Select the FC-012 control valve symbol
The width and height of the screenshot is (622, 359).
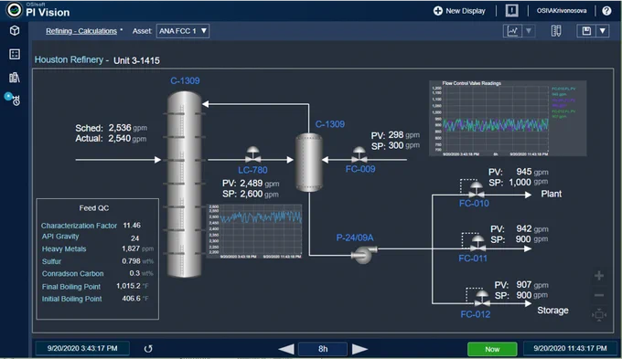481,298
